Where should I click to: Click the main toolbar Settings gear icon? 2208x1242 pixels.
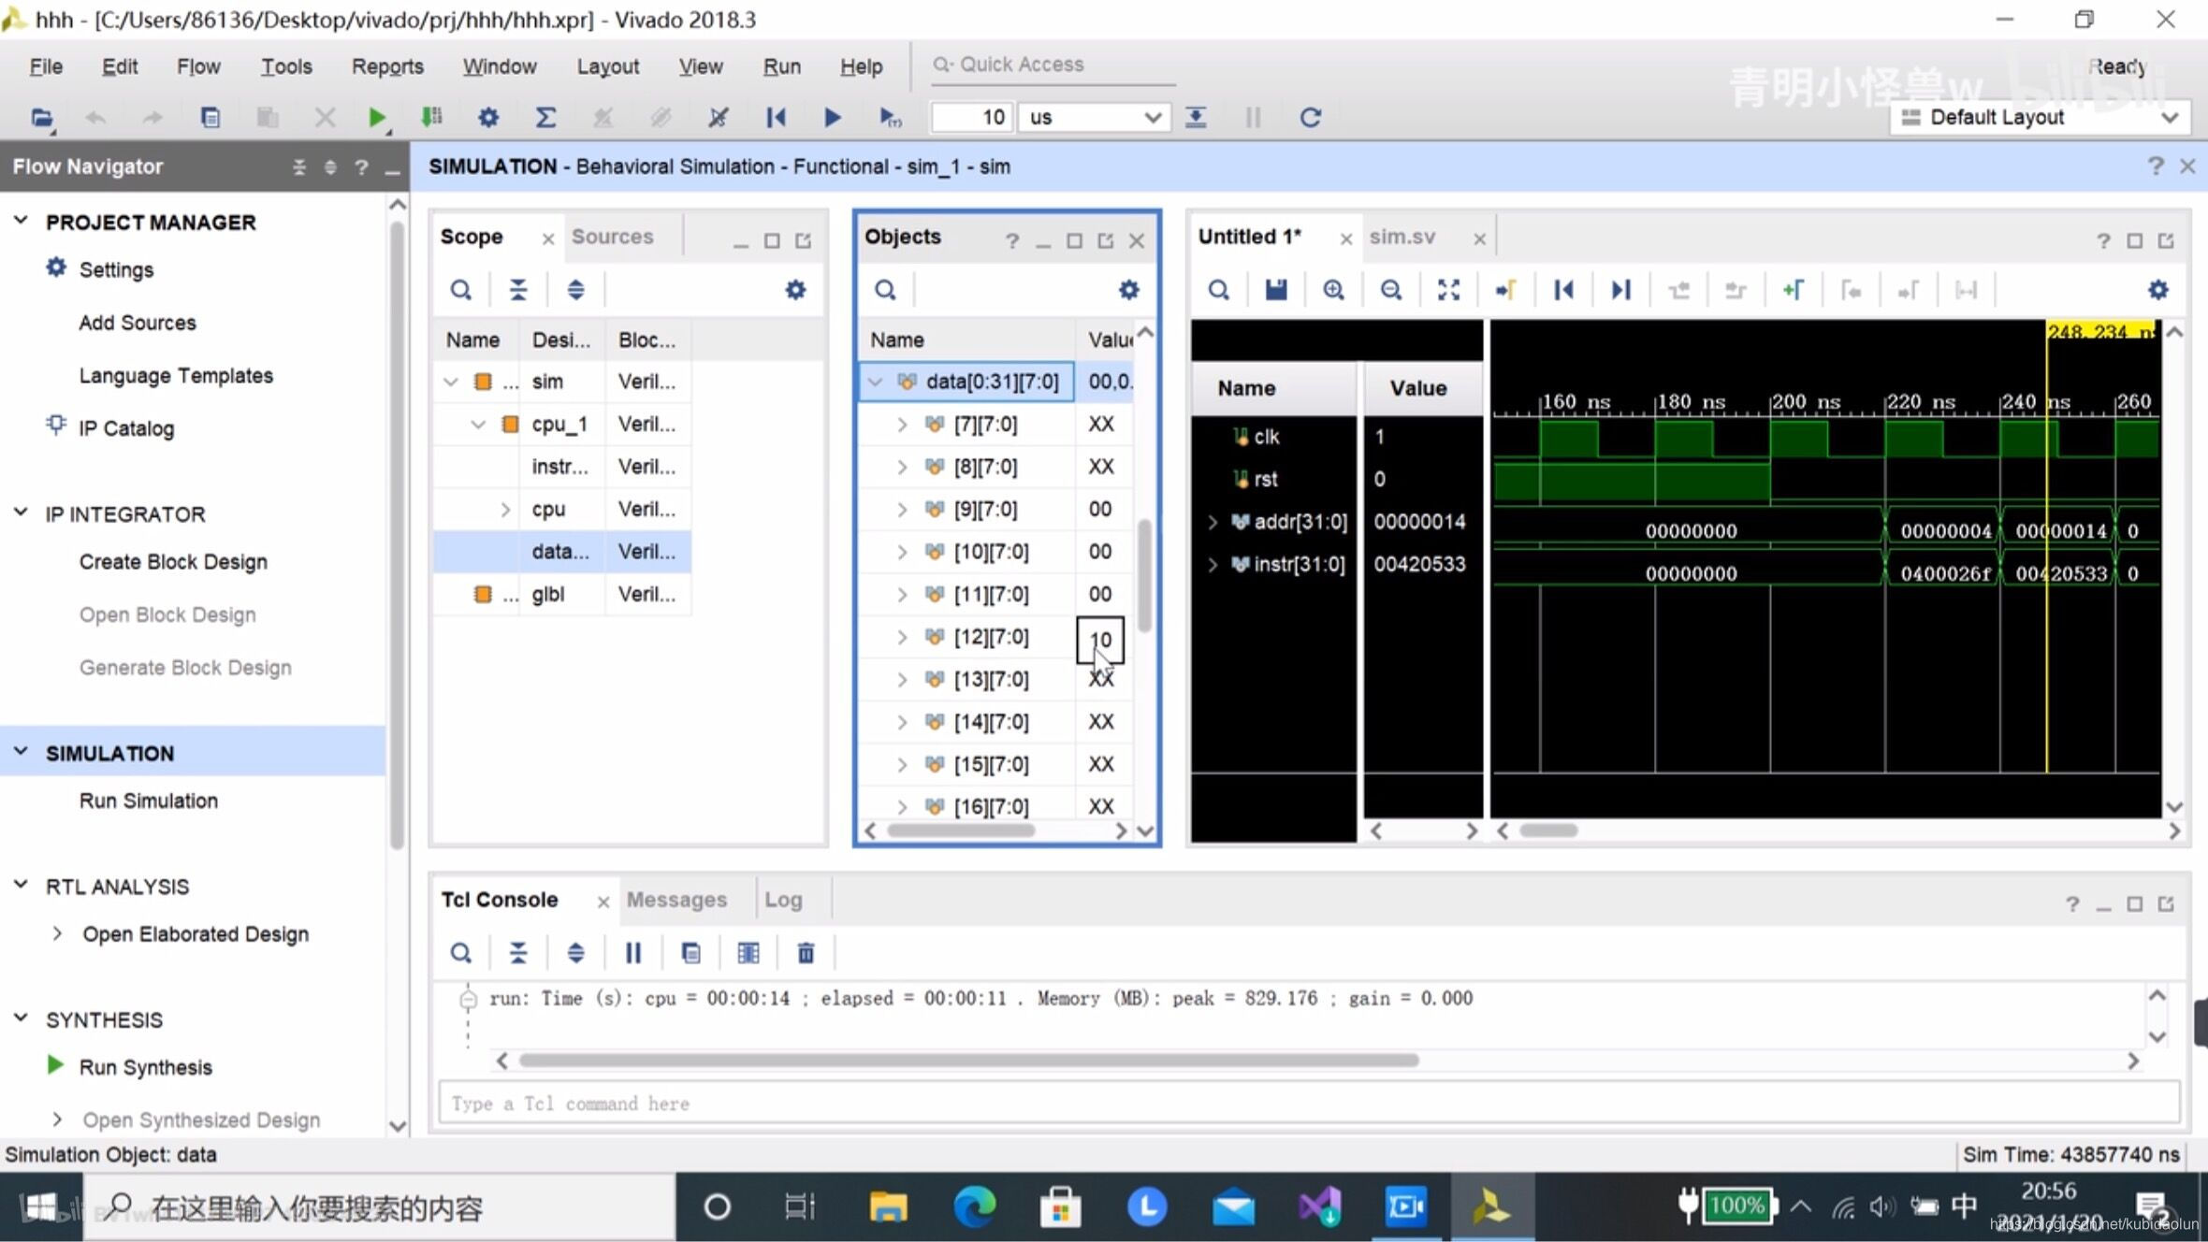coord(488,117)
